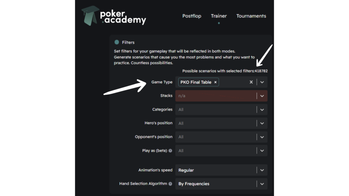
Task: Open the Hero's position dropdown
Action: 262,123
